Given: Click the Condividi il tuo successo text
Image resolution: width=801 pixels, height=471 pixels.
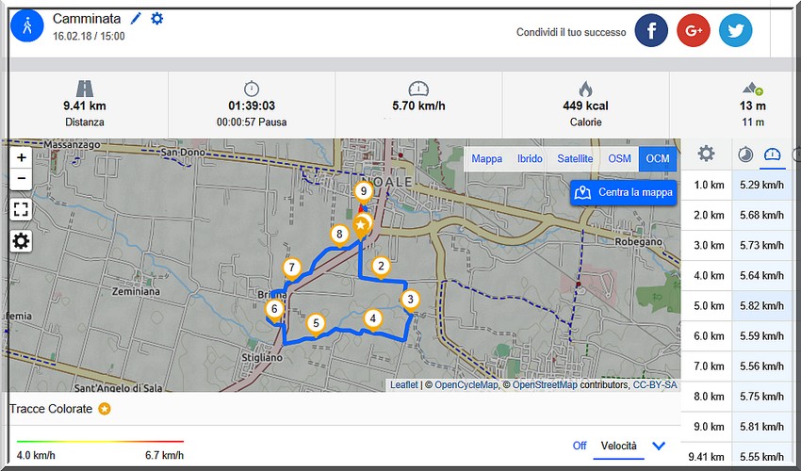Looking at the screenshot, I should pyautogui.click(x=571, y=32).
